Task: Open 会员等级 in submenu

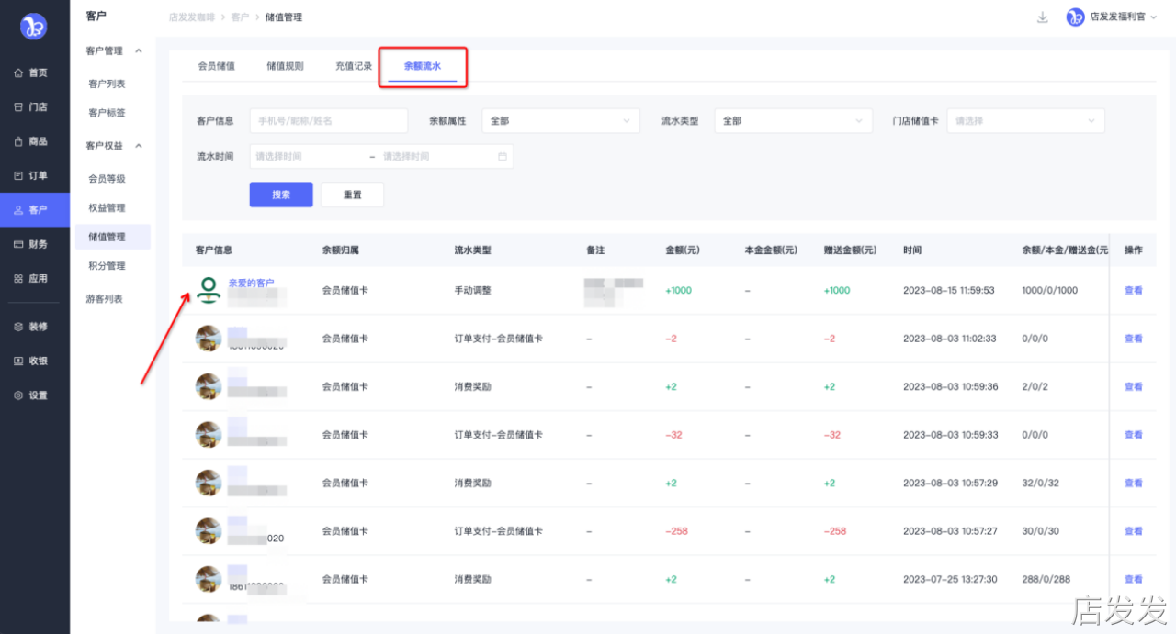Action: click(x=107, y=179)
